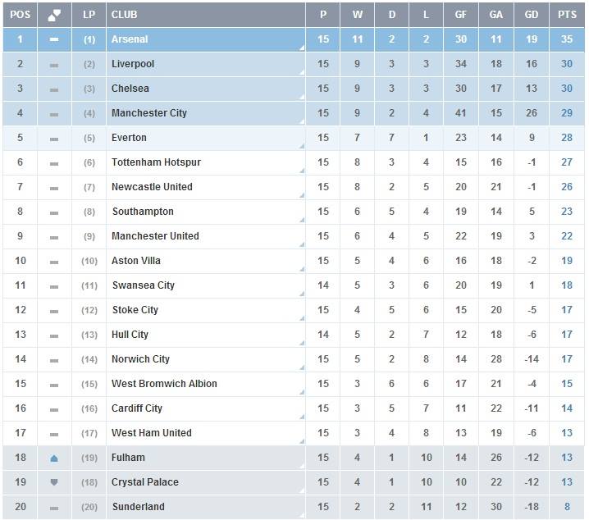Expand West Ham United's row triangle
The image size is (589, 520).
pos(302,441)
